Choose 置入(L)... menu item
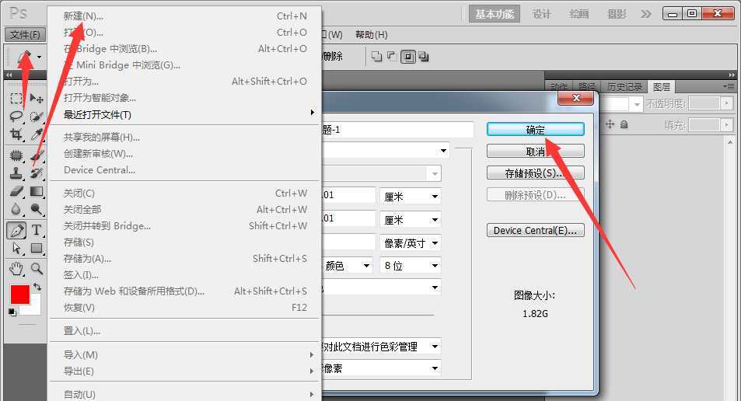The height and width of the screenshot is (401, 741). tap(185, 330)
